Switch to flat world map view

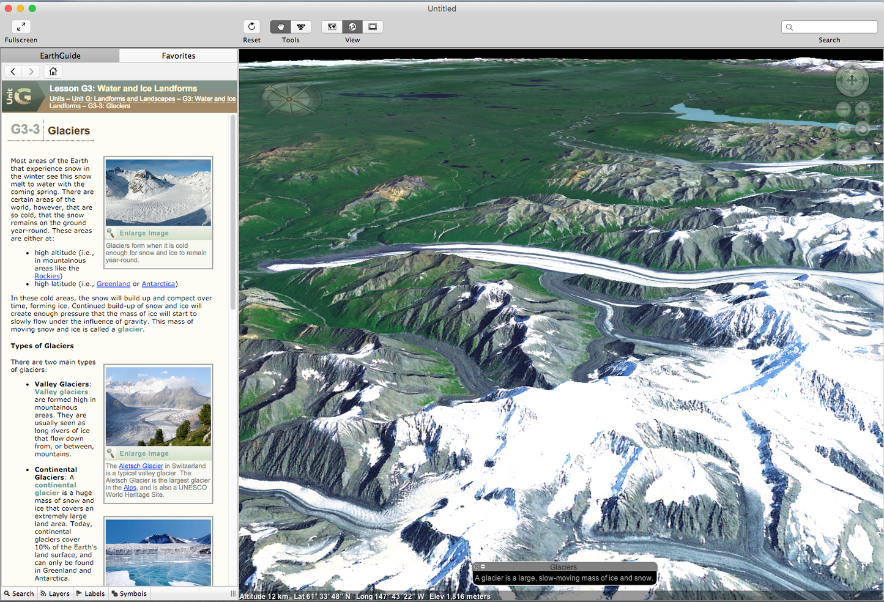pyautogui.click(x=332, y=27)
